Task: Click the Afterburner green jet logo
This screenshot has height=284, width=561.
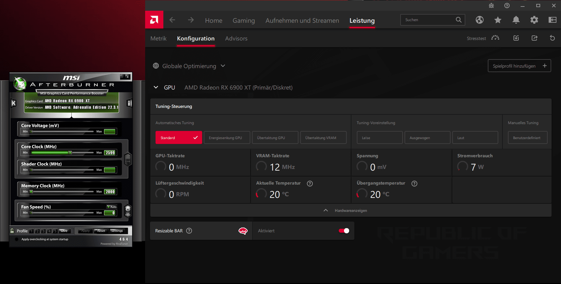Action: click(20, 84)
